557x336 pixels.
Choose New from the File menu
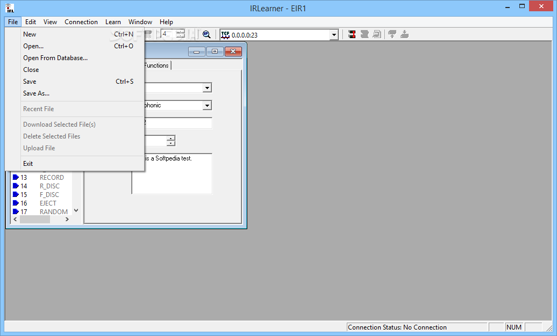pyautogui.click(x=75, y=34)
